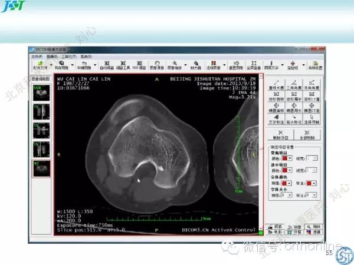The width and height of the screenshot is (354, 265).
Task: Click the delete item (删除项目) button
Action: (280, 135)
